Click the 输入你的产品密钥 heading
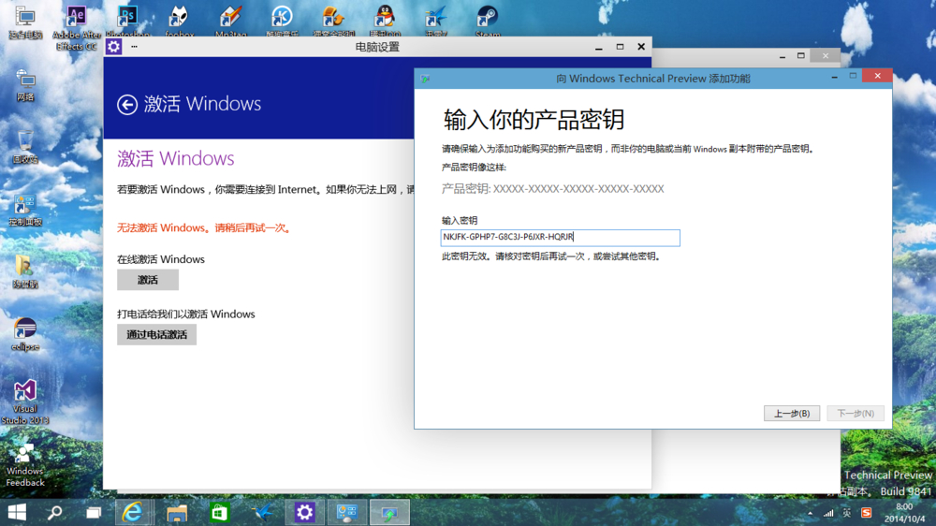 tap(534, 120)
